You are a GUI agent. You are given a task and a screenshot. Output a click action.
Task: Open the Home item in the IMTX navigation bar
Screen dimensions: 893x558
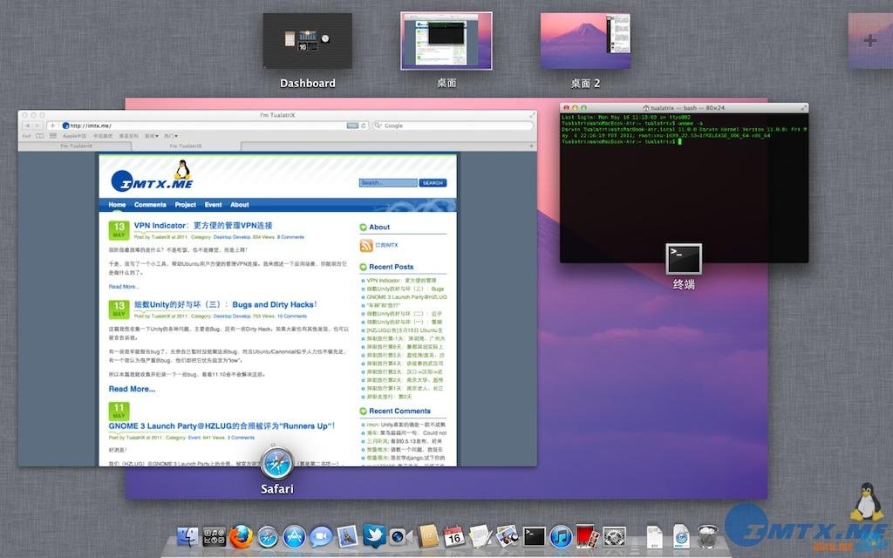pos(118,205)
